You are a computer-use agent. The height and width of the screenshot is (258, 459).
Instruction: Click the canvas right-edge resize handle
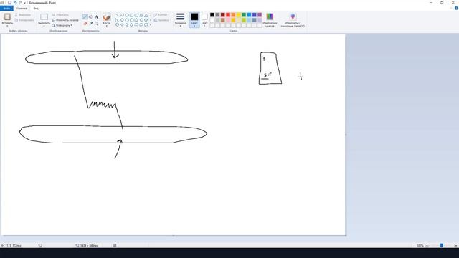346,135
